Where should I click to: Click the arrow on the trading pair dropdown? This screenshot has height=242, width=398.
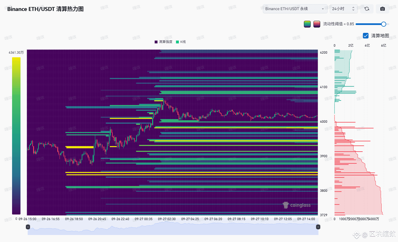[323, 9]
